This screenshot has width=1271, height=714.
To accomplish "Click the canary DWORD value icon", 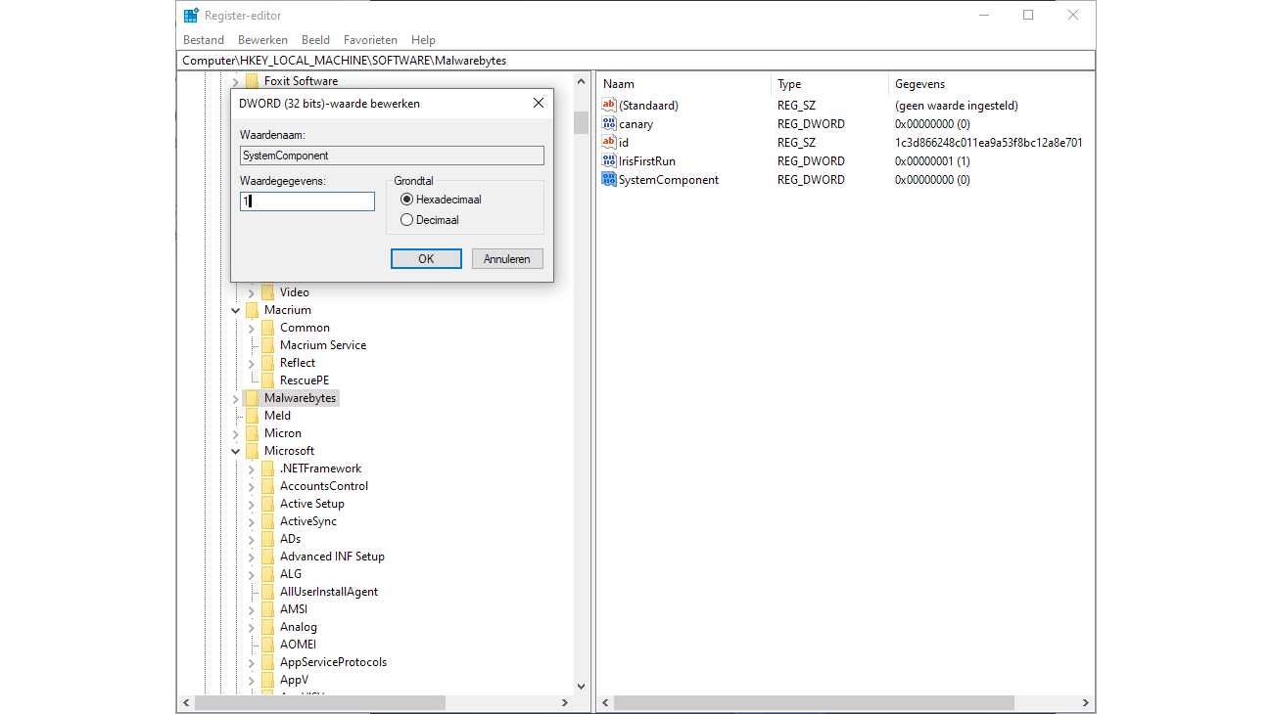I will coord(609,124).
